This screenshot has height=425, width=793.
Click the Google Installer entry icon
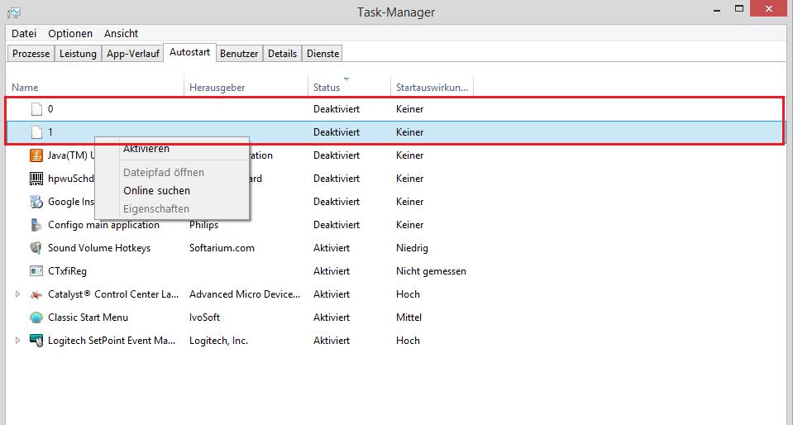tap(36, 202)
